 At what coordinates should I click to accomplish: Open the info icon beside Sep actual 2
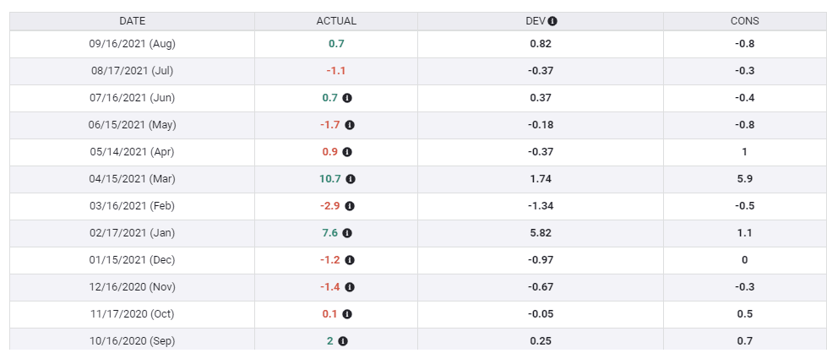pyautogui.click(x=343, y=341)
